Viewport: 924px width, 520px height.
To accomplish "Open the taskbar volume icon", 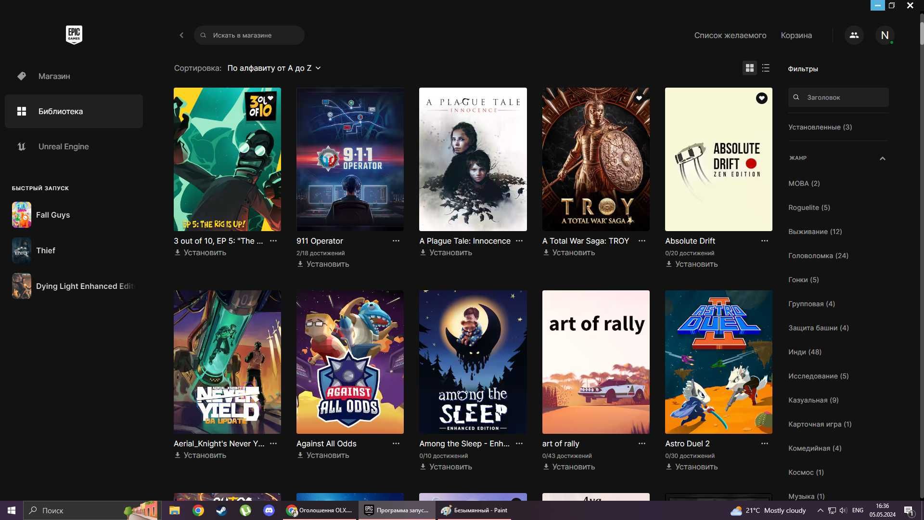I will (843, 510).
